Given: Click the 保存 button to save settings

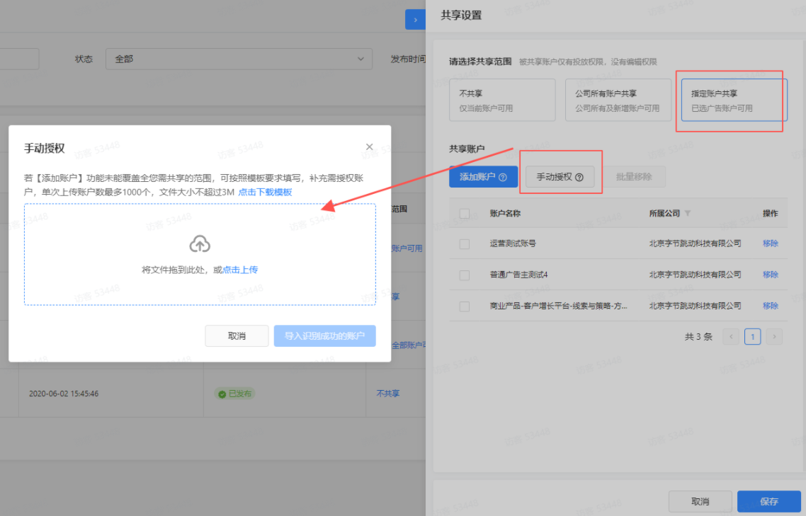Looking at the screenshot, I should (x=768, y=500).
